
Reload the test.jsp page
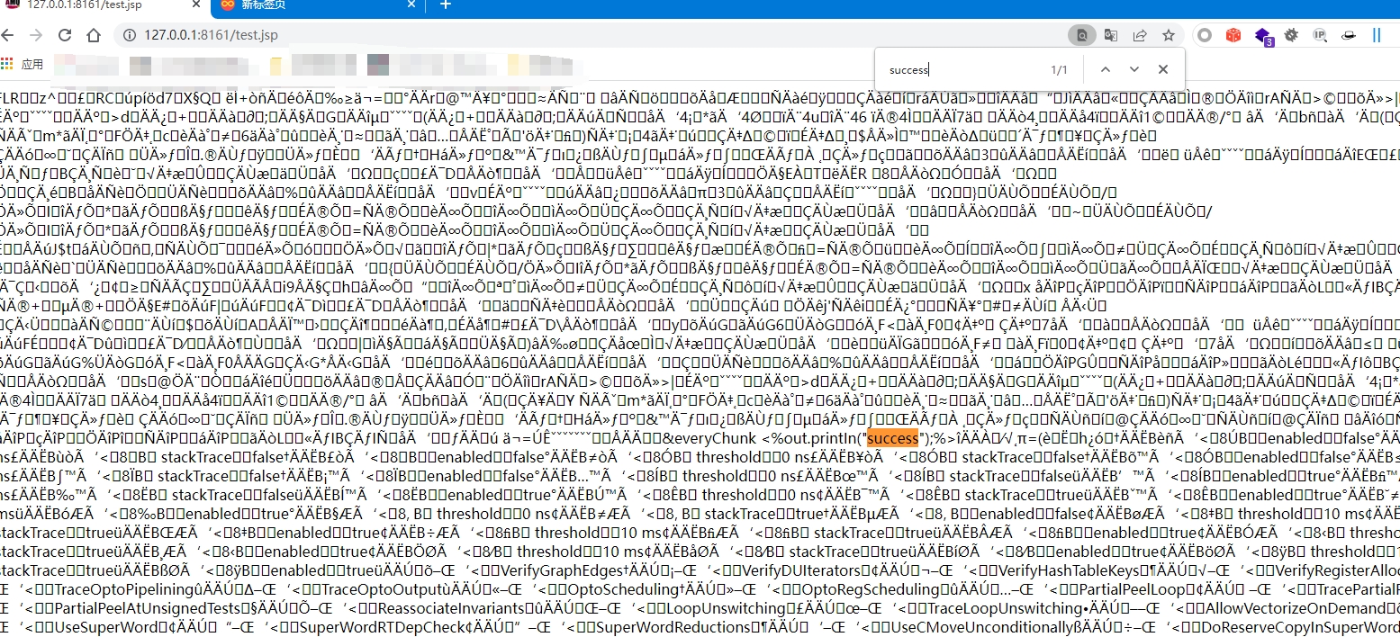(x=65, y=35)
